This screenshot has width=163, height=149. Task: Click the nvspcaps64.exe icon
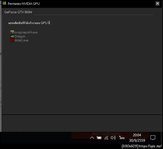click(x=12, y=32)
